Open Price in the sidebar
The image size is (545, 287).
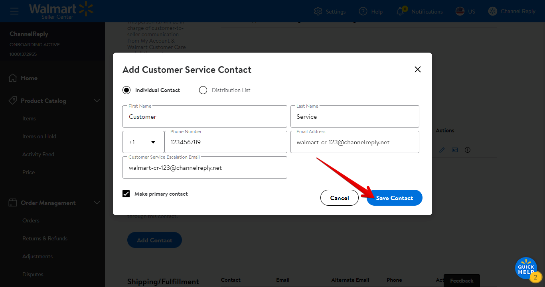(29, 172)
